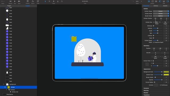Click the purple gift box on canvas
170x96 pixels.
point(90,58)
